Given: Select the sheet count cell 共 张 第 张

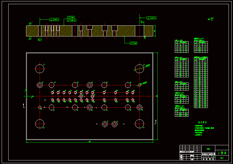Looking at the screenshot, I should tap(208, 159).
